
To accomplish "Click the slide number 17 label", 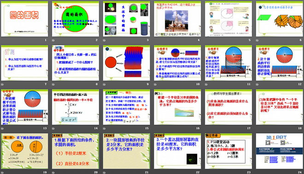I will click(249, 128).
